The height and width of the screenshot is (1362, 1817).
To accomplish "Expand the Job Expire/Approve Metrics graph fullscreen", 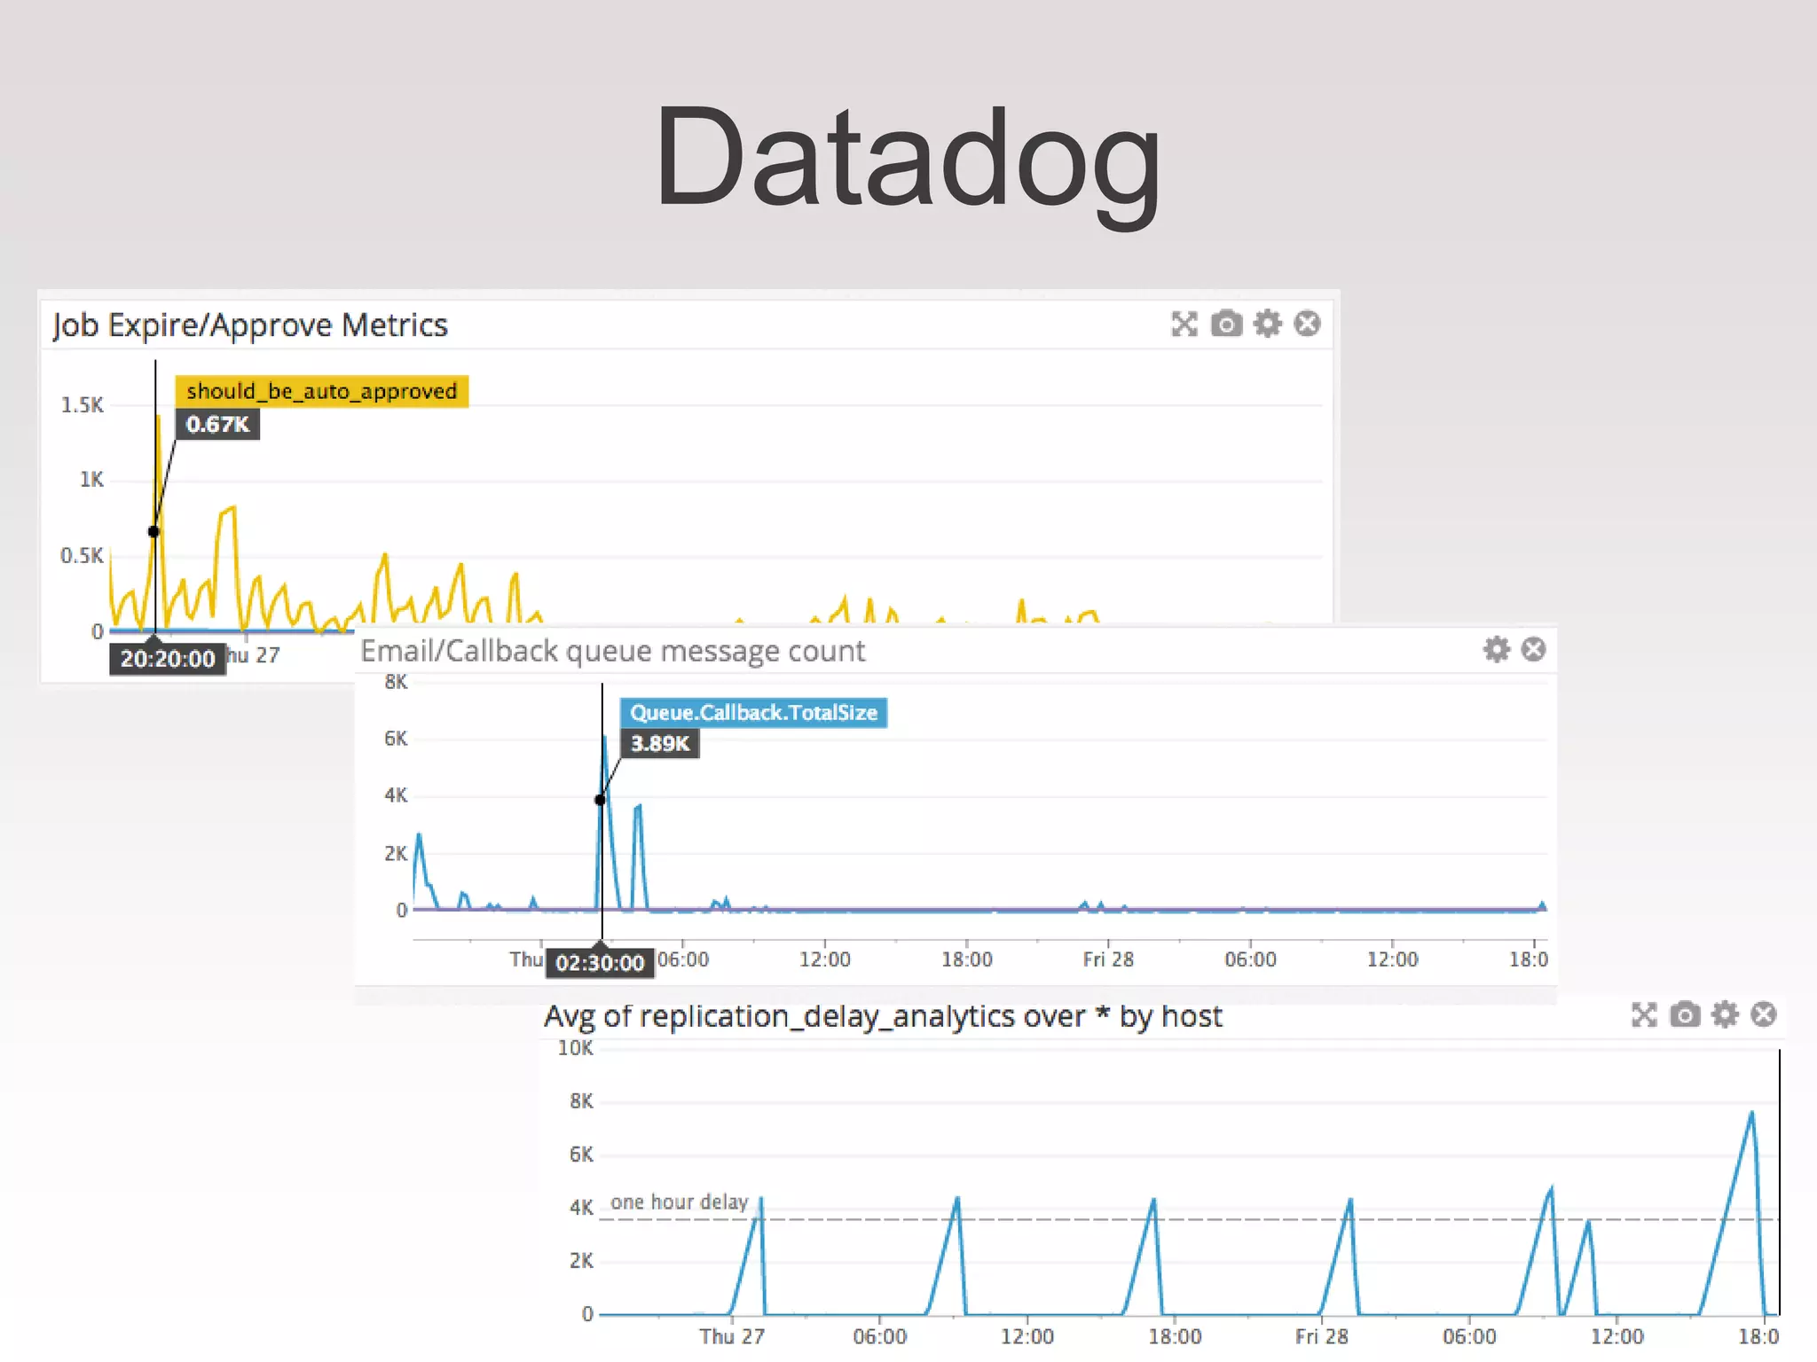I will coord(1184,324).
